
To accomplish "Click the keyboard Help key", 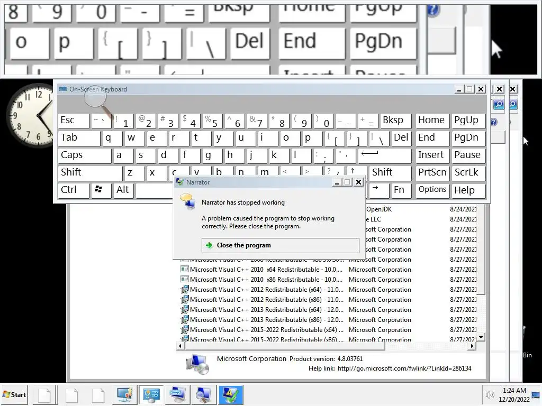I will pyautogui.click(x=468, y=190).
